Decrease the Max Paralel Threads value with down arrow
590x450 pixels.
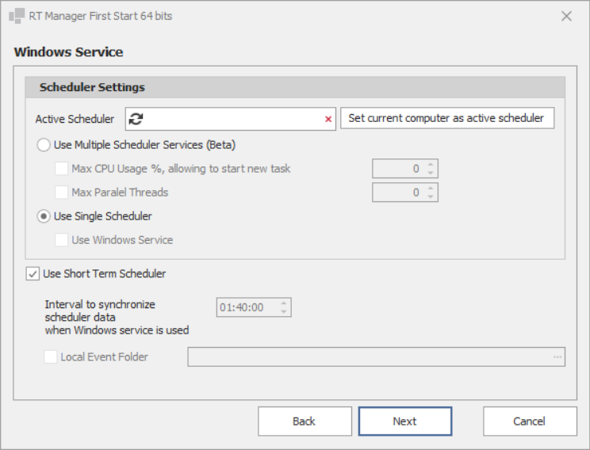(431, 196)
